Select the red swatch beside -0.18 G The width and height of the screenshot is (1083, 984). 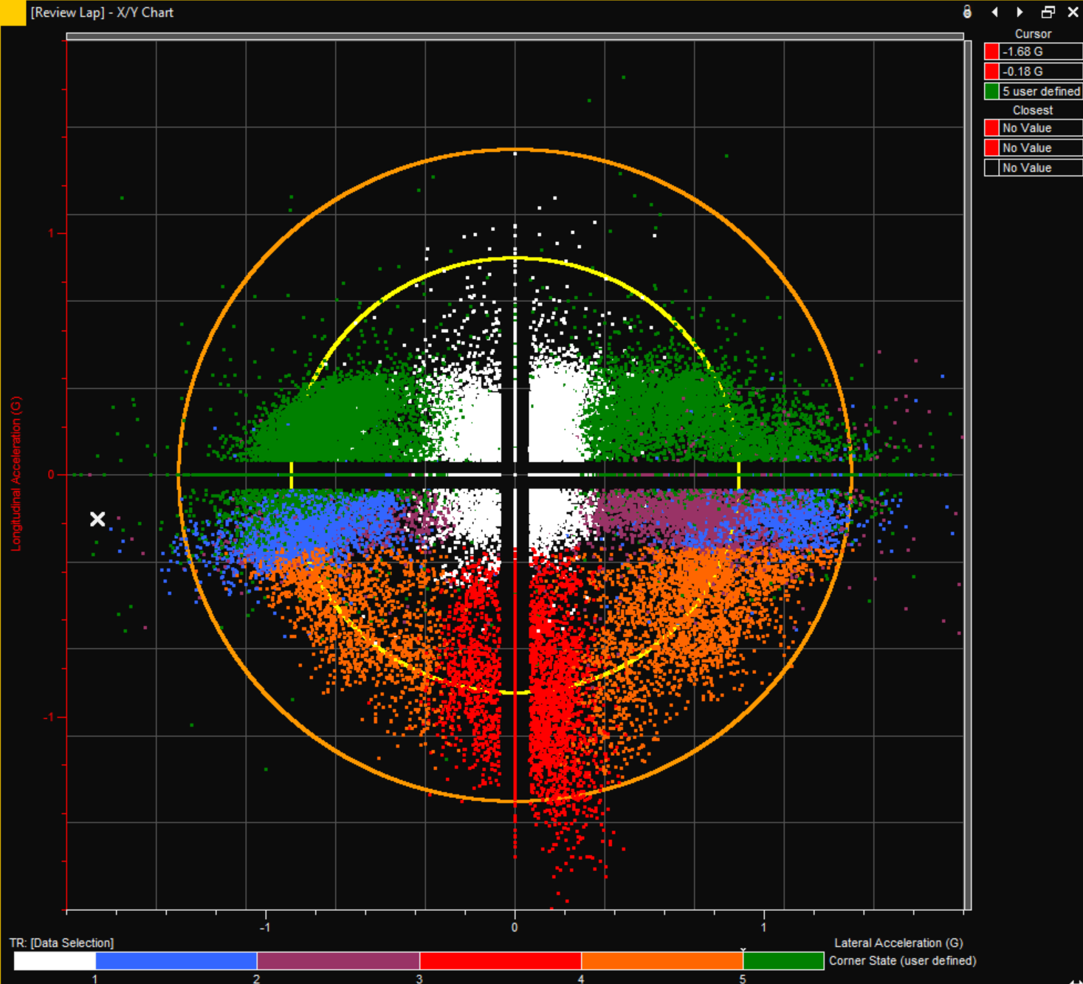(991, 72)
